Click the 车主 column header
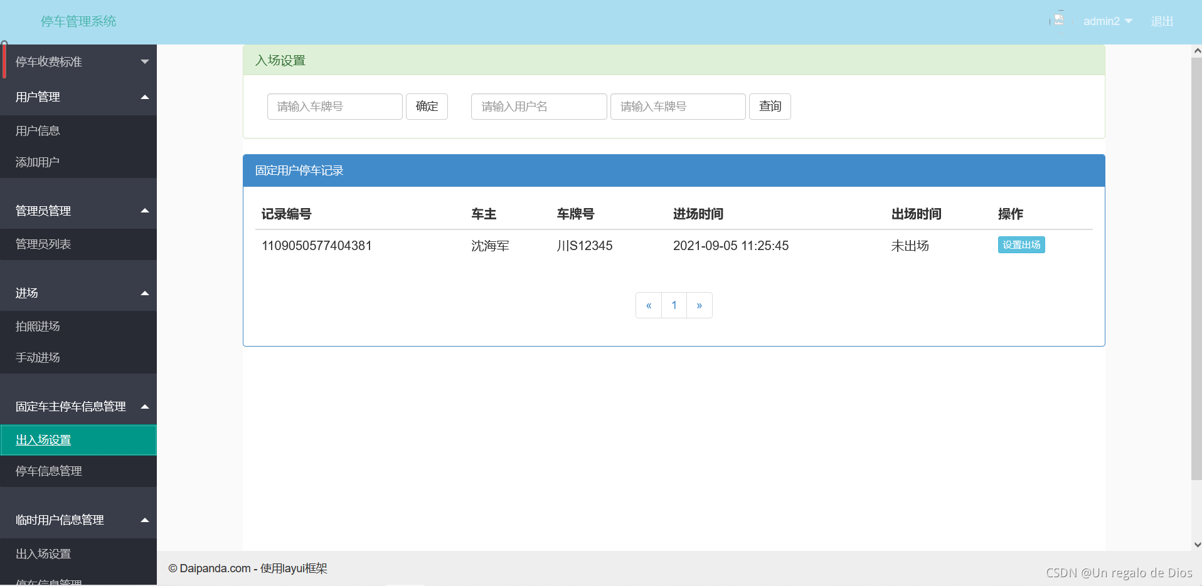The width and height of the screenshot is (1202, 586). pyautogui.click(x=484, y=214)
